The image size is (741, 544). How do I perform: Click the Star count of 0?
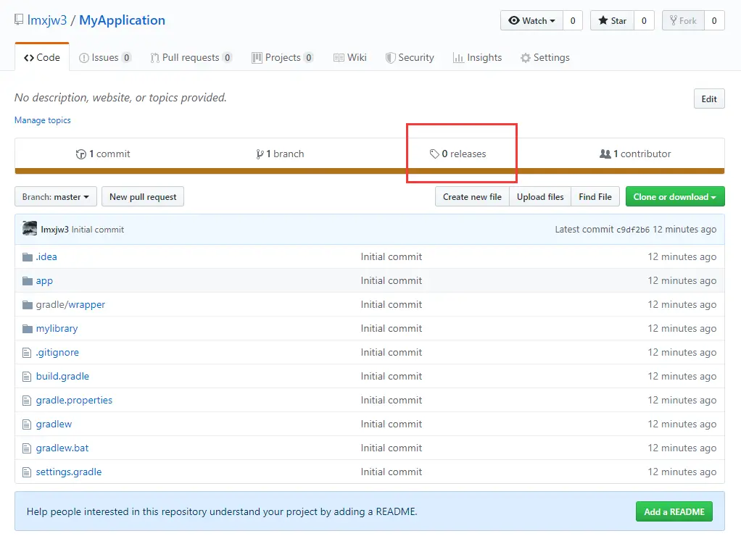[x=644, y=21]
